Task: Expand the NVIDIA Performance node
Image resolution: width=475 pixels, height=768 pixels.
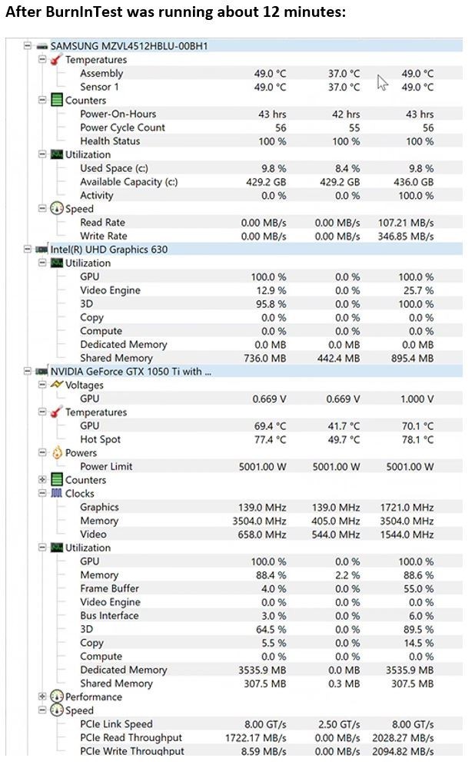Action: click(x=42, y=697)
